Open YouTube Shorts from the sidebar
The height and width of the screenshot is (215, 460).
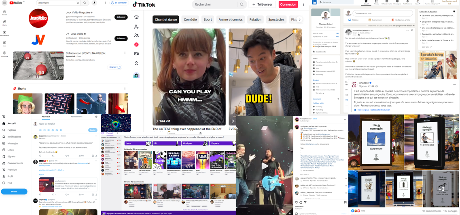(4, 23)
